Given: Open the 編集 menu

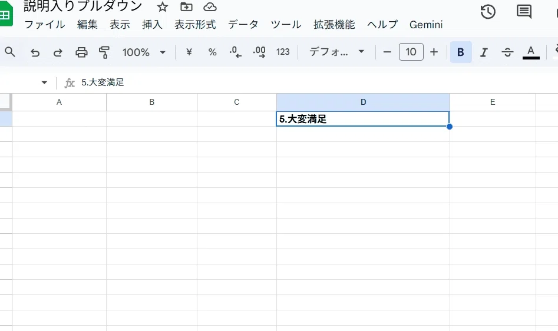Looking at the screenshot, I should [x=87, y=25].
